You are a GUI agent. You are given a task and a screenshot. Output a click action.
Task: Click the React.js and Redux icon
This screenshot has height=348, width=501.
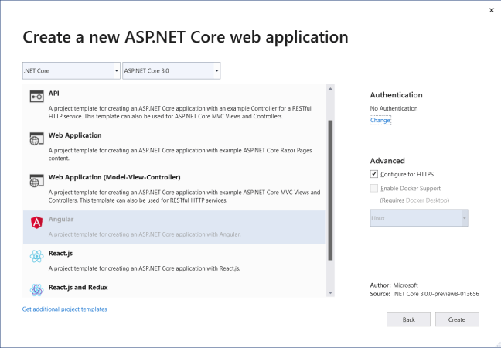click(36, 290)
